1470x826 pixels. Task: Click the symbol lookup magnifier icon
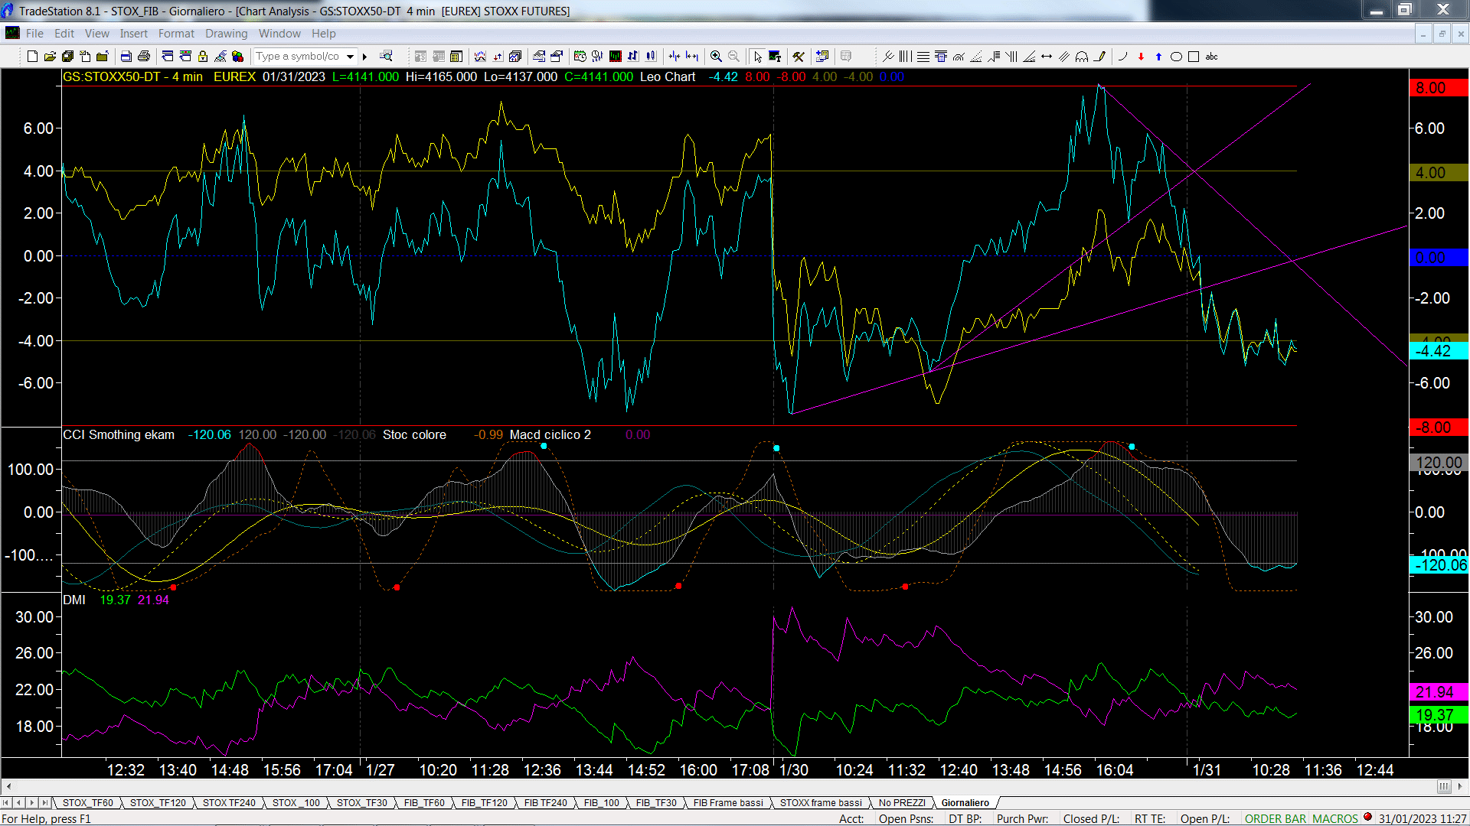pyautogui.click(x=386, y=57)
